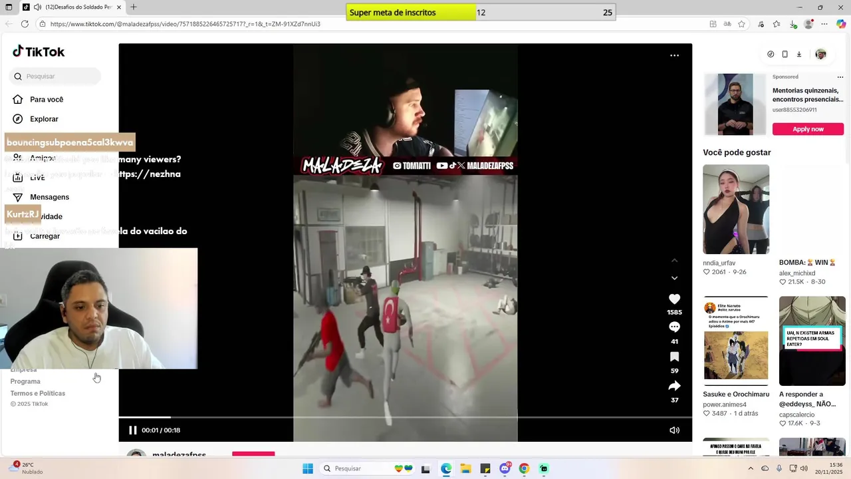Click the alex_michixd username
Viewport: 851px width, 479px height.
click(x=797, y=273)
